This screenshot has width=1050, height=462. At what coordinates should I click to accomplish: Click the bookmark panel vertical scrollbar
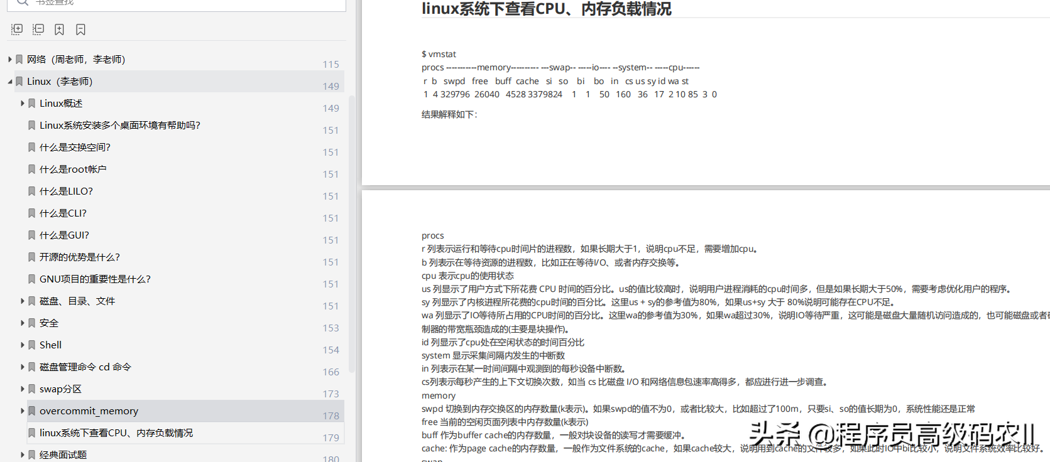pos(351,234)
